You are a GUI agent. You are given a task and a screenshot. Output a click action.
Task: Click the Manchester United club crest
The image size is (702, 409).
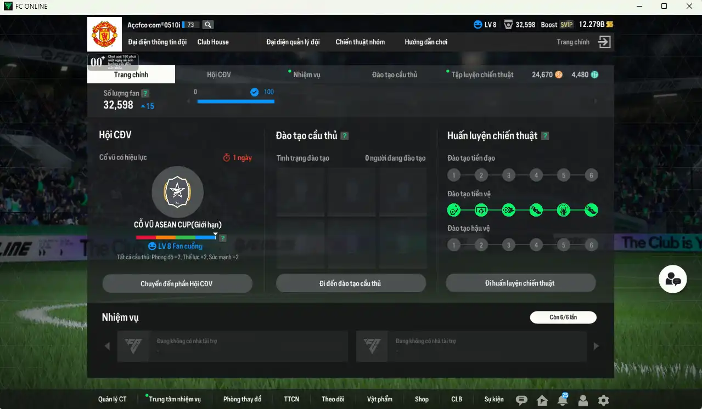pos(104,34)
